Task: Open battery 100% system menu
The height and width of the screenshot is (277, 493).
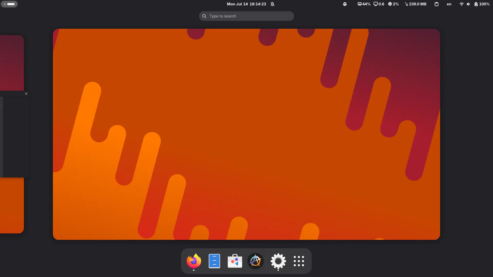Action: tap(482, 4)
